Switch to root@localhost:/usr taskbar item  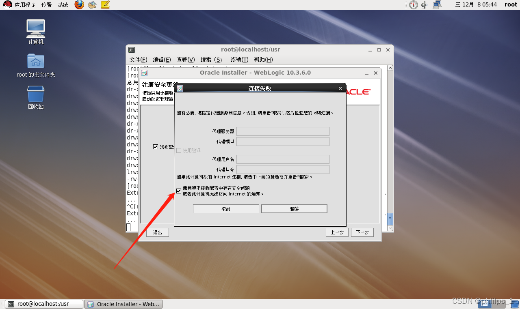(x=44, y=304)
